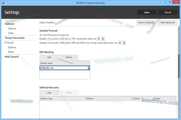
Task: Click the TCP timeout seconds field
Action: point(99,39)
